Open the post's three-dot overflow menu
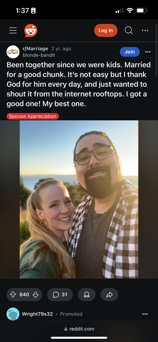Image resolution: width=158 pixels, height=342 pixels. (x=148, y=52)
